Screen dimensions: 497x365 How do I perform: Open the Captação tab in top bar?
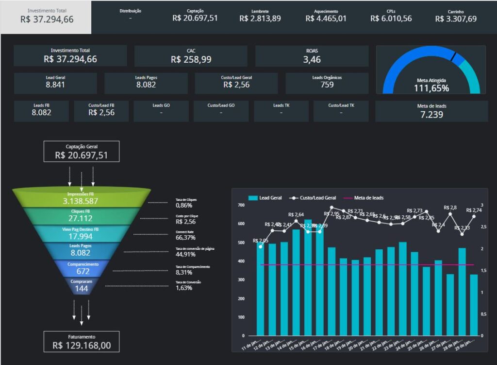coord(195,16)
